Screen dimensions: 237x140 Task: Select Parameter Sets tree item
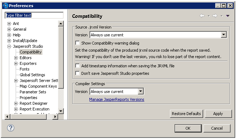(33, 92)
